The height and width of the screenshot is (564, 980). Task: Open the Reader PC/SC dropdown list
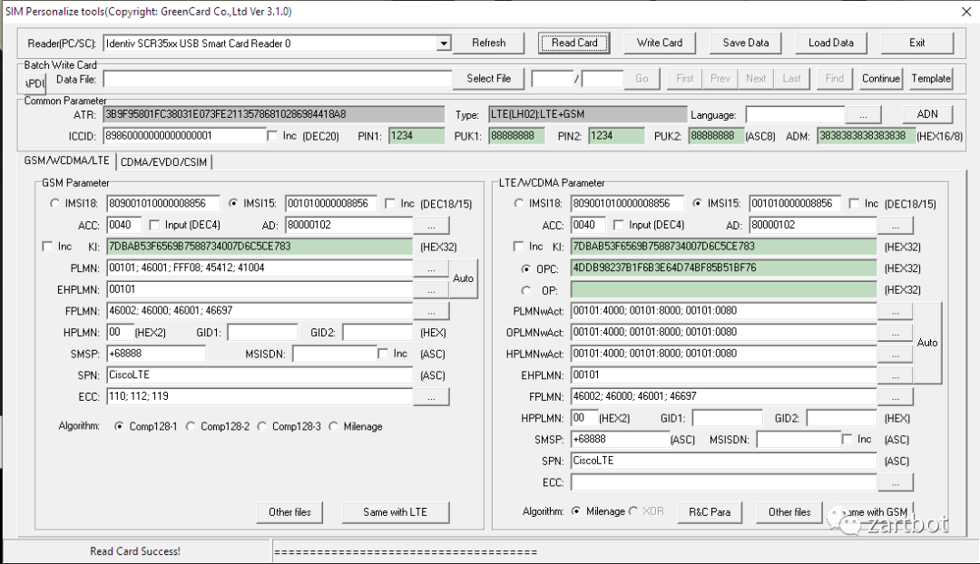tap(444, 44)
